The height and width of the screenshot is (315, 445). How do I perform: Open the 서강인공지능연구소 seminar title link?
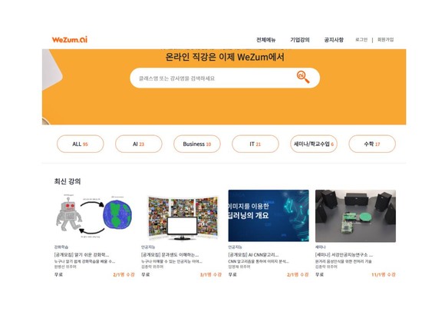click(x=344, y=254)
